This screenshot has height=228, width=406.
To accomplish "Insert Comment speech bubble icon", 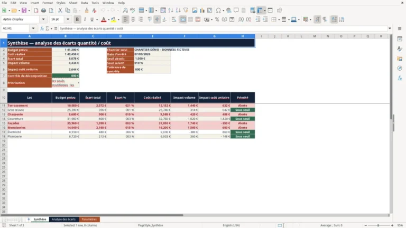I will point(236,11).
